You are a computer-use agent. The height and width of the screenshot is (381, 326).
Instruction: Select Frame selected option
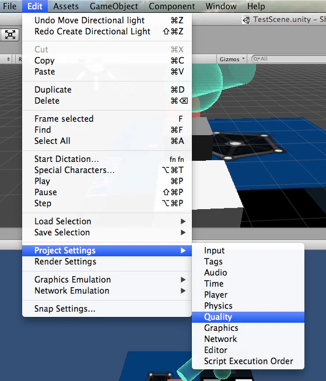click(107, 119)
